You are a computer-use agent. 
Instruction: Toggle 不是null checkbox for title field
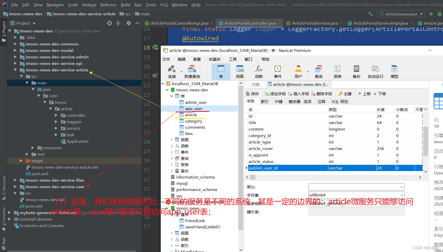(422, 122)
